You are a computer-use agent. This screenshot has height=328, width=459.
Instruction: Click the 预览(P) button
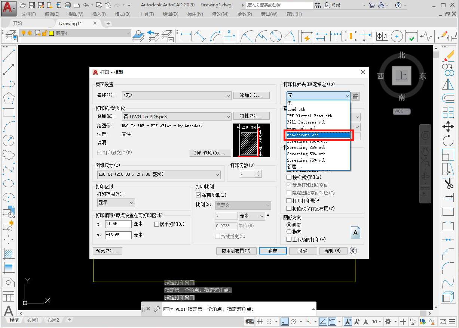[x=107, y=251]
